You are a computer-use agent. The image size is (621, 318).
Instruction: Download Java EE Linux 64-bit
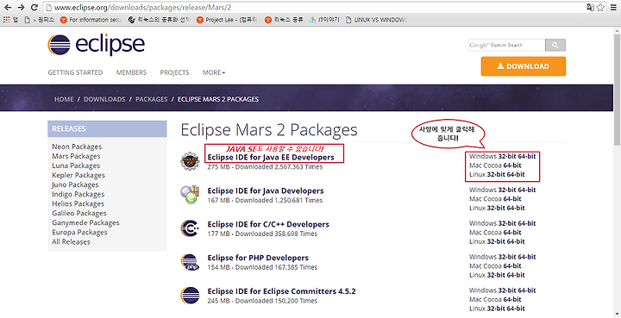[516, 174]
